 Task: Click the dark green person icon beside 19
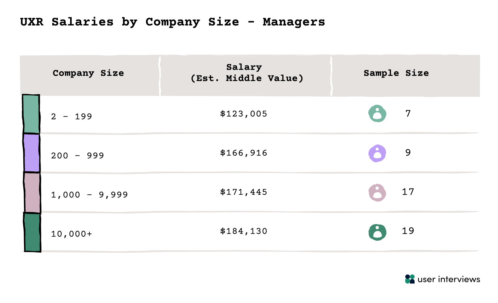tap(377, 232)
